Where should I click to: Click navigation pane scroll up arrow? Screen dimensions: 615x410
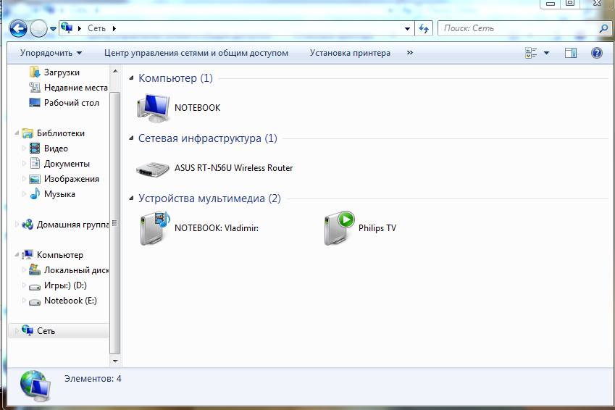[115, 72]
